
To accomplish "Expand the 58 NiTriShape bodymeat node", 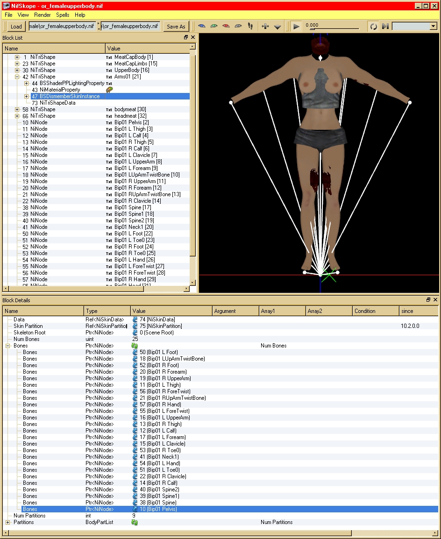I will pyautogui.click(x=17, y=110).
